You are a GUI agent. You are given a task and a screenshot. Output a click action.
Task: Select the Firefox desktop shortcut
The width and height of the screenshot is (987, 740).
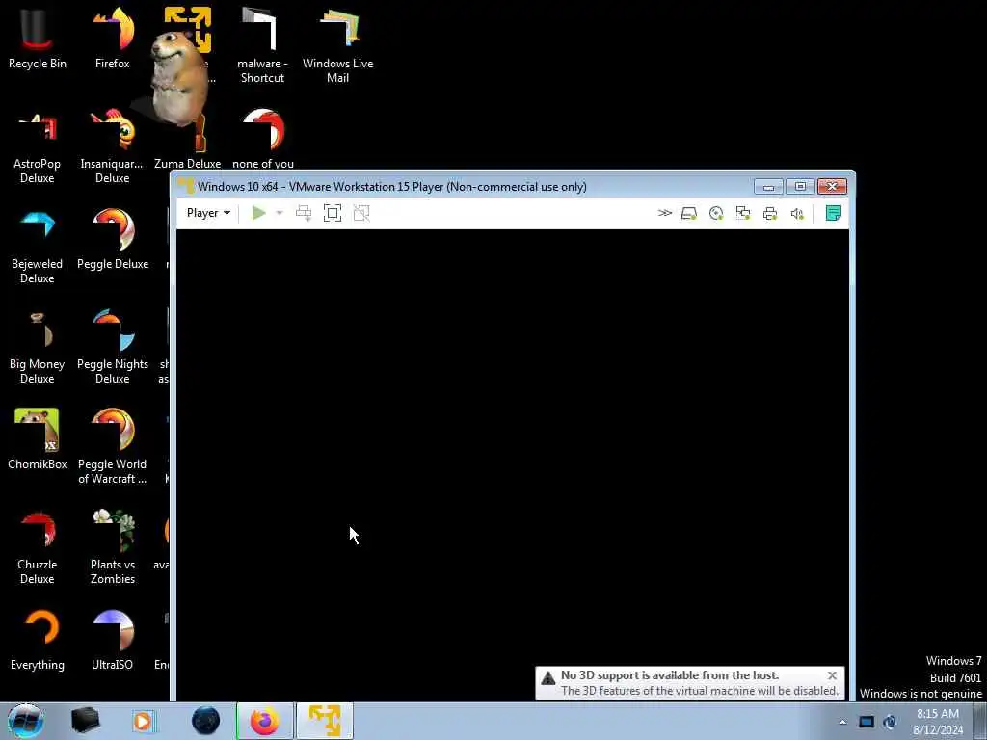[x=113, y=38]
